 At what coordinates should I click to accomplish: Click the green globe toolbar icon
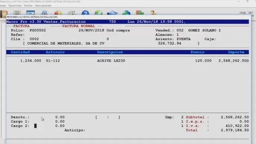coord(99,13)
